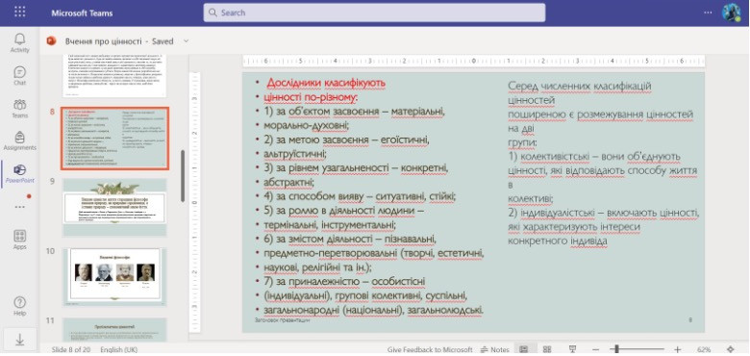
Task: Toggle the Notes pane
Action: tap(495, 350)
